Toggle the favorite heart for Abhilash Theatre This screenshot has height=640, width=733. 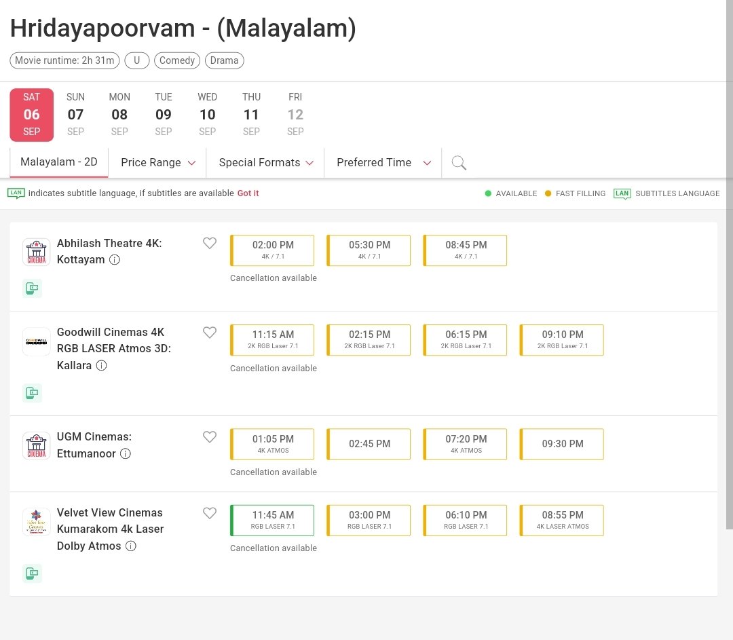coord(210,242)
